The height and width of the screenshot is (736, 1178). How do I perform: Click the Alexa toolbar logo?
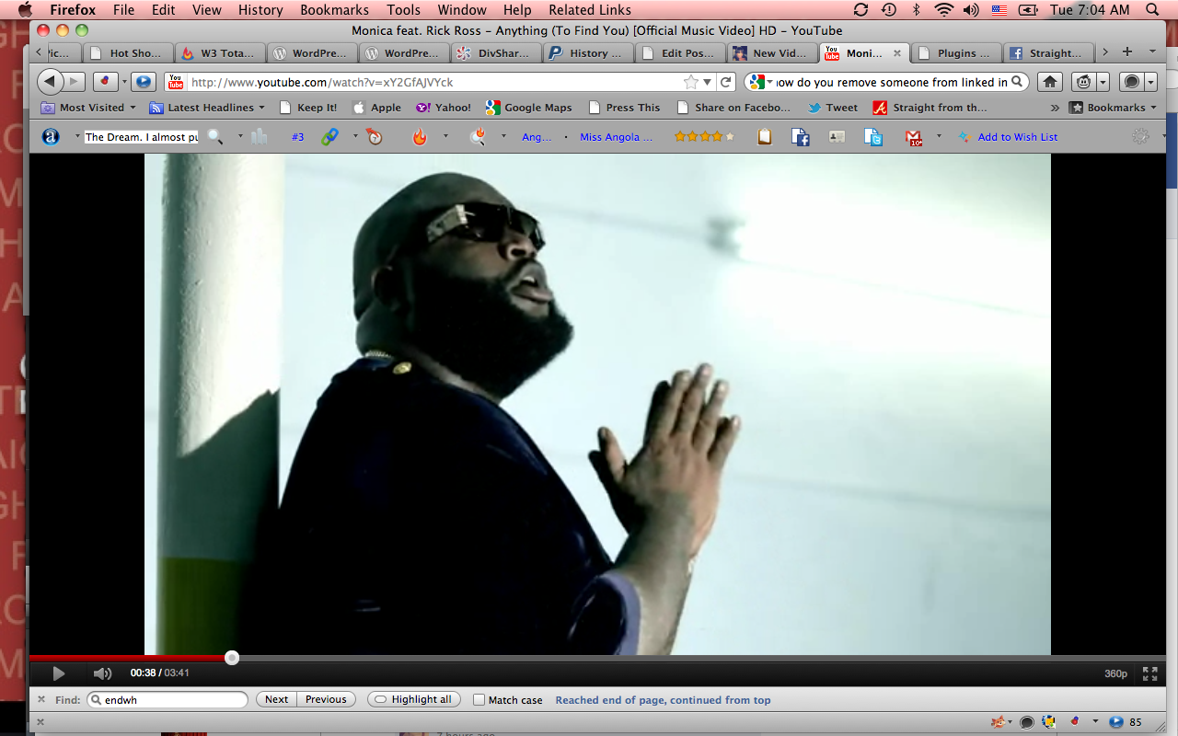point(51,137)
